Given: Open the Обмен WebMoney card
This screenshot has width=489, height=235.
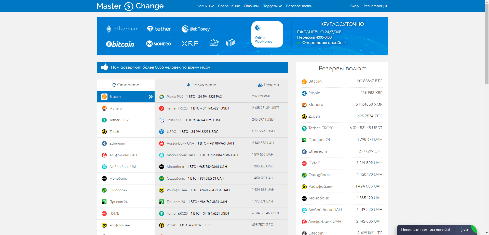Looking at the screenshot, I should click(267, 34).
